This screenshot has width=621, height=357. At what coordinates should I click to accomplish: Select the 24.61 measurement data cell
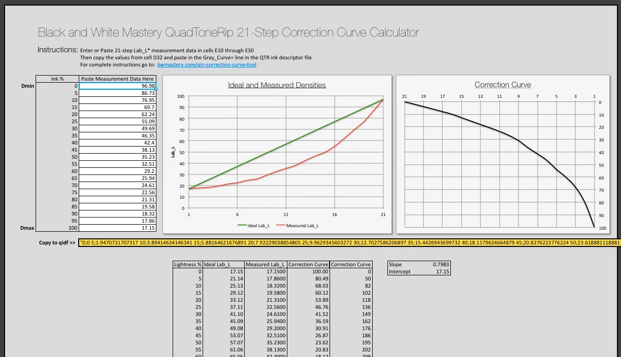118,186
